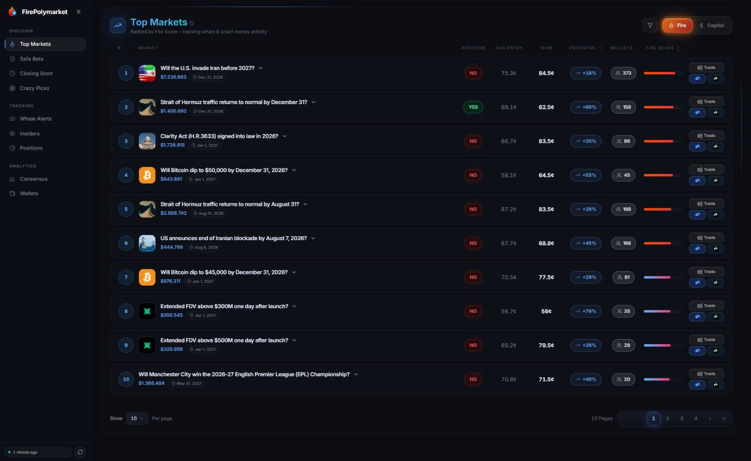Click the refresh icon near '1 minute ago'

pyautogui.click(x=80, y=452)
